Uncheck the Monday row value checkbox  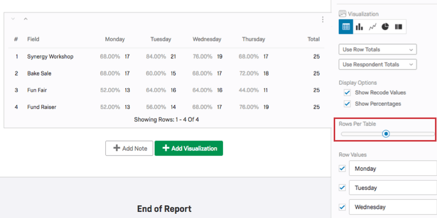[x=342, y=168]
